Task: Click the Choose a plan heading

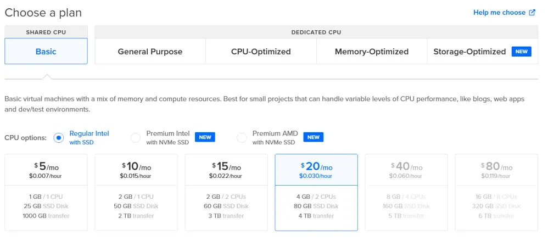Action: pyautogui.click(x=43, y=13)
